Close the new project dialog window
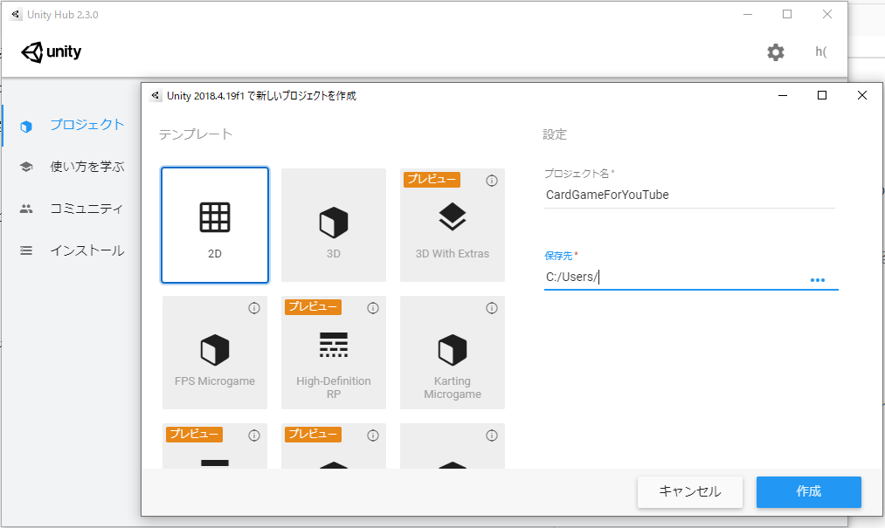Viewport: 885px width, 528px height. click(862, 95)
